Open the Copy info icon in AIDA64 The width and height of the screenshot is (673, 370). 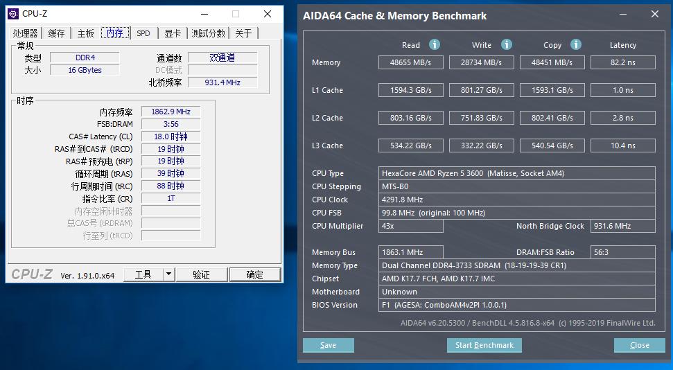click(x=576, y=44)
